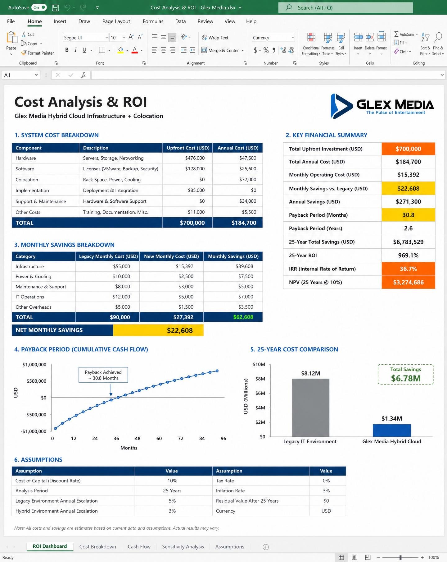Screen dimensions: 447x562
Task: Click Decrease Font Size icon
Action: coord(140,37)
